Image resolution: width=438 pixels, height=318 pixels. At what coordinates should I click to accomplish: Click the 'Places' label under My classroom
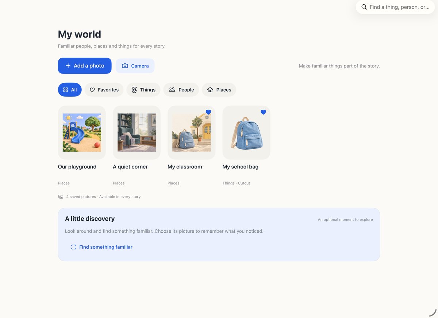pos(173,183)
